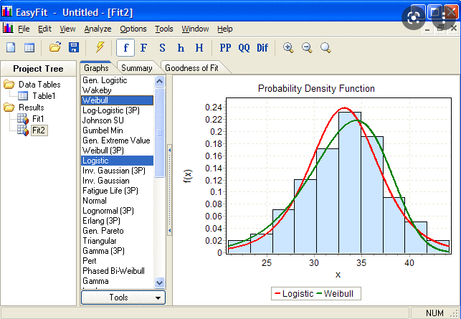Open the Window menu
461x319 pixels.
click(x=195, y=29)
